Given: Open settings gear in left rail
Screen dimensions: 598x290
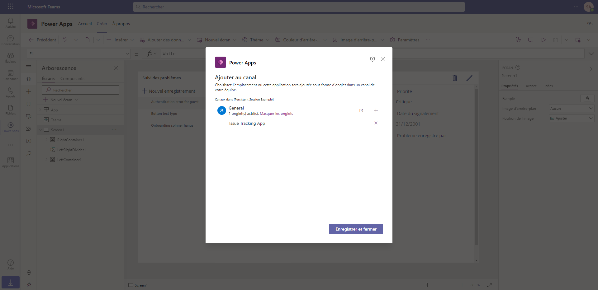Looking at the screenshot, I should tap(29, 273).
